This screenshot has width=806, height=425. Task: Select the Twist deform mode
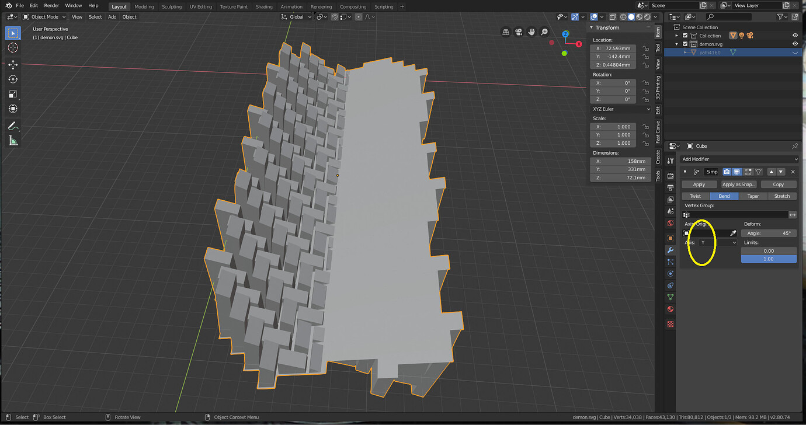[696, 196]
